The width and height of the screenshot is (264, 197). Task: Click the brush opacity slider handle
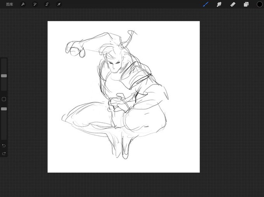4,109
